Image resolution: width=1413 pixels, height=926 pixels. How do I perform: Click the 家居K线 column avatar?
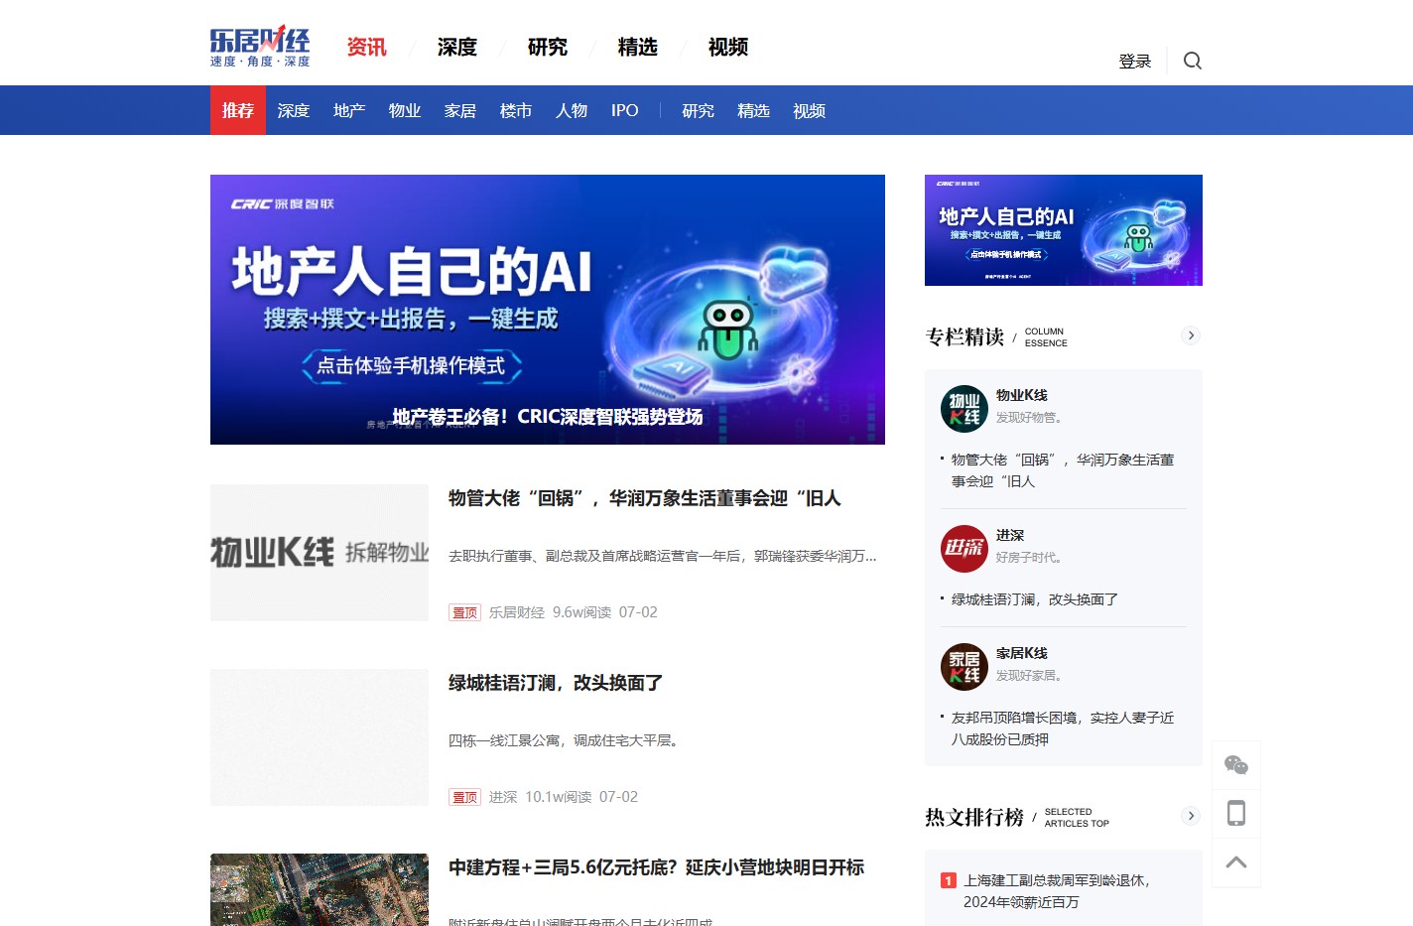click(964, 667)
